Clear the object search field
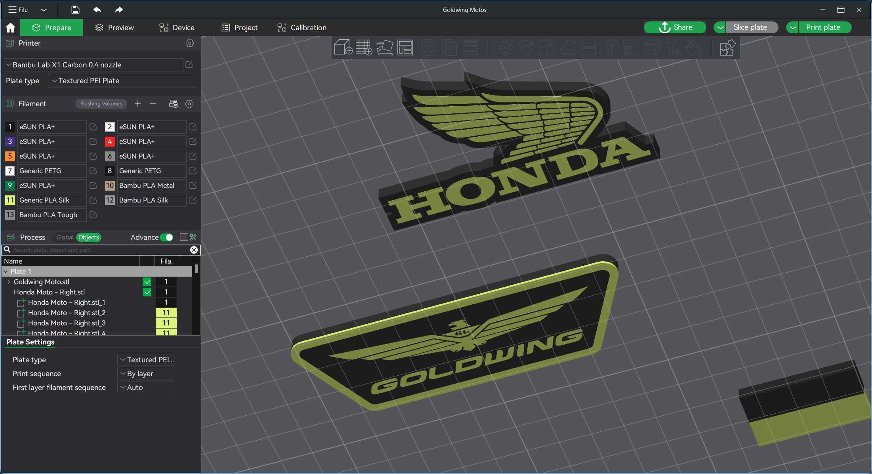This screenshot has height=474, width=872. 194,250
